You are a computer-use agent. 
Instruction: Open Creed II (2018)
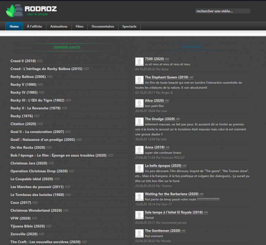click(23, 61)
